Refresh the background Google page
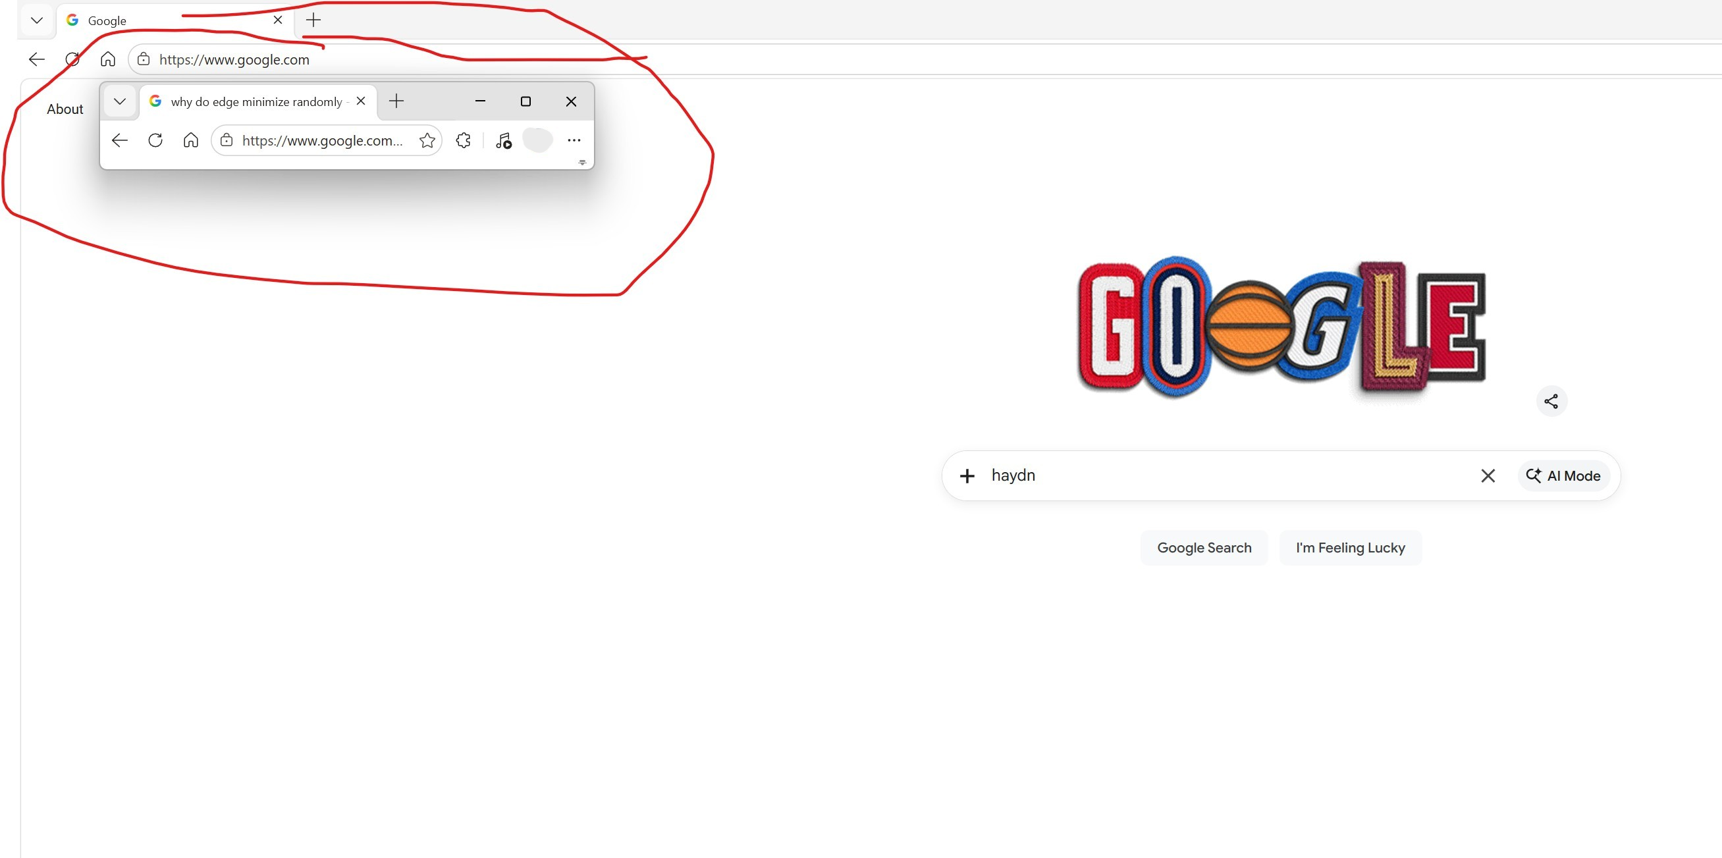The image size is (1722, 858). (x=73, y=59)
